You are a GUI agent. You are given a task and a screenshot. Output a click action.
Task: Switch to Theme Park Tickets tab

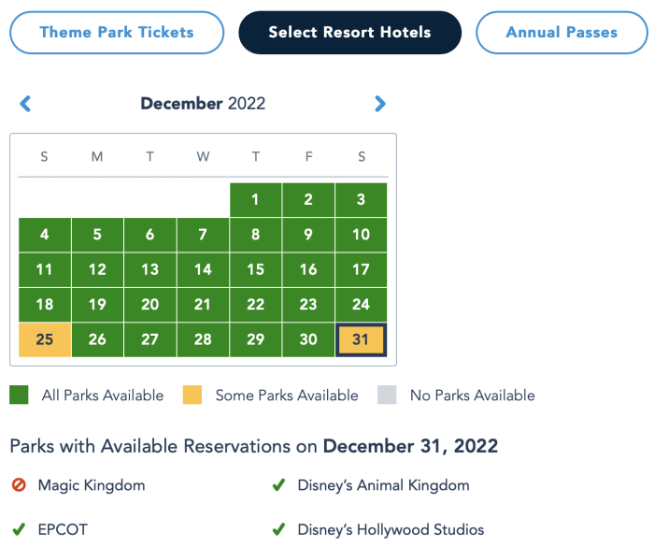point(117,33)
